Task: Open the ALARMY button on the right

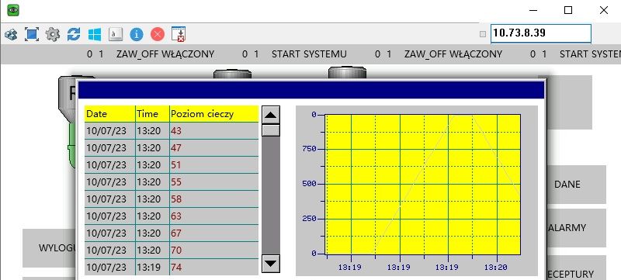Action: [567, 228]
